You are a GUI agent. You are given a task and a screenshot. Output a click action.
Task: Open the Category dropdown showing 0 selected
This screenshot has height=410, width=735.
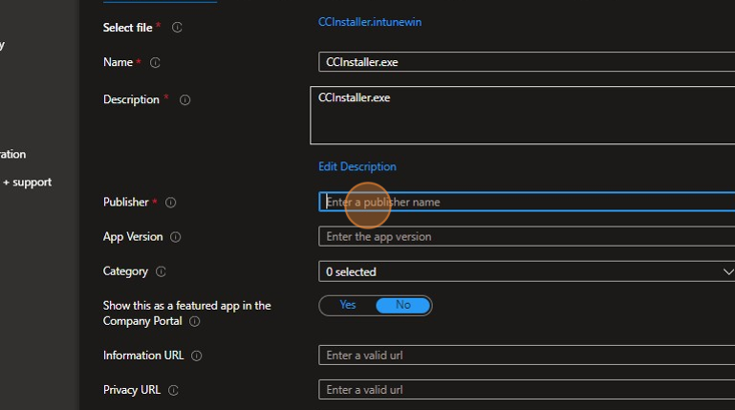[516, 271]
